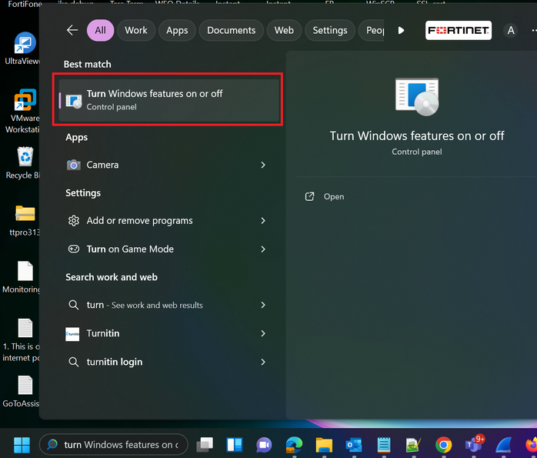Open Task View from the taskbar
The image size is (537, 458).
pyautogui.click(x=205, y=445)
